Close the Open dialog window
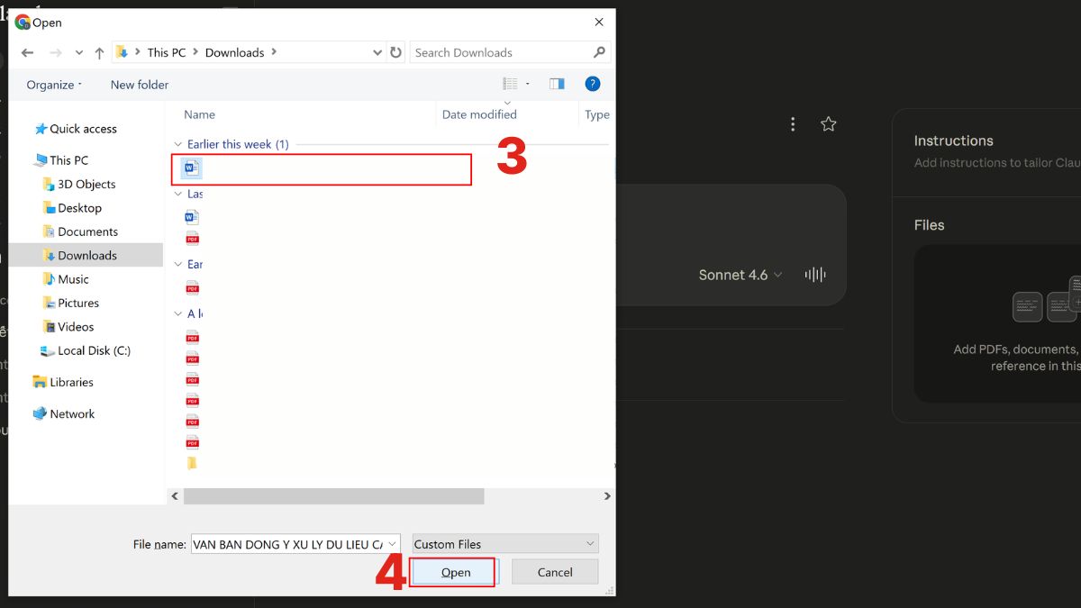This screenshot has width=1081, height=608. pos(599,22)
